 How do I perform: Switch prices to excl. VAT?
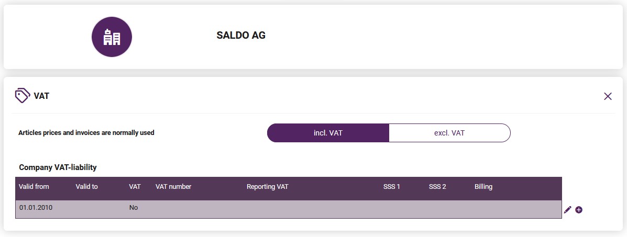[449, 133]
